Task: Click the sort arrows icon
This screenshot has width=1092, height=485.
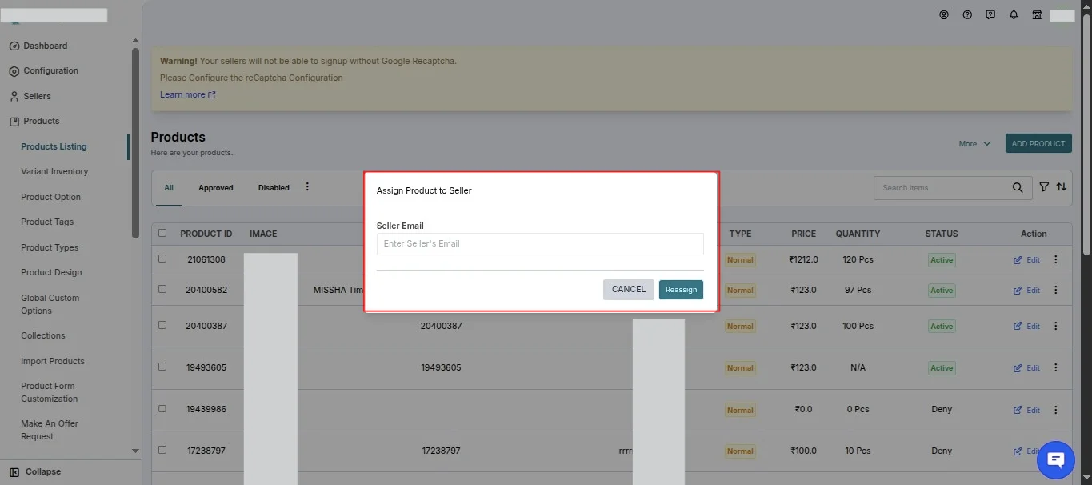Action: 1062,186
